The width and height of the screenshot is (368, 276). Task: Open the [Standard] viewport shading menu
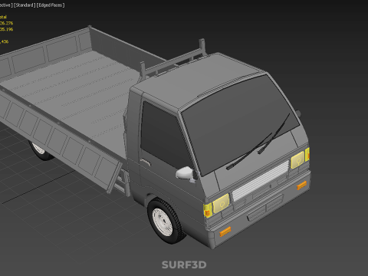[25, 5]
